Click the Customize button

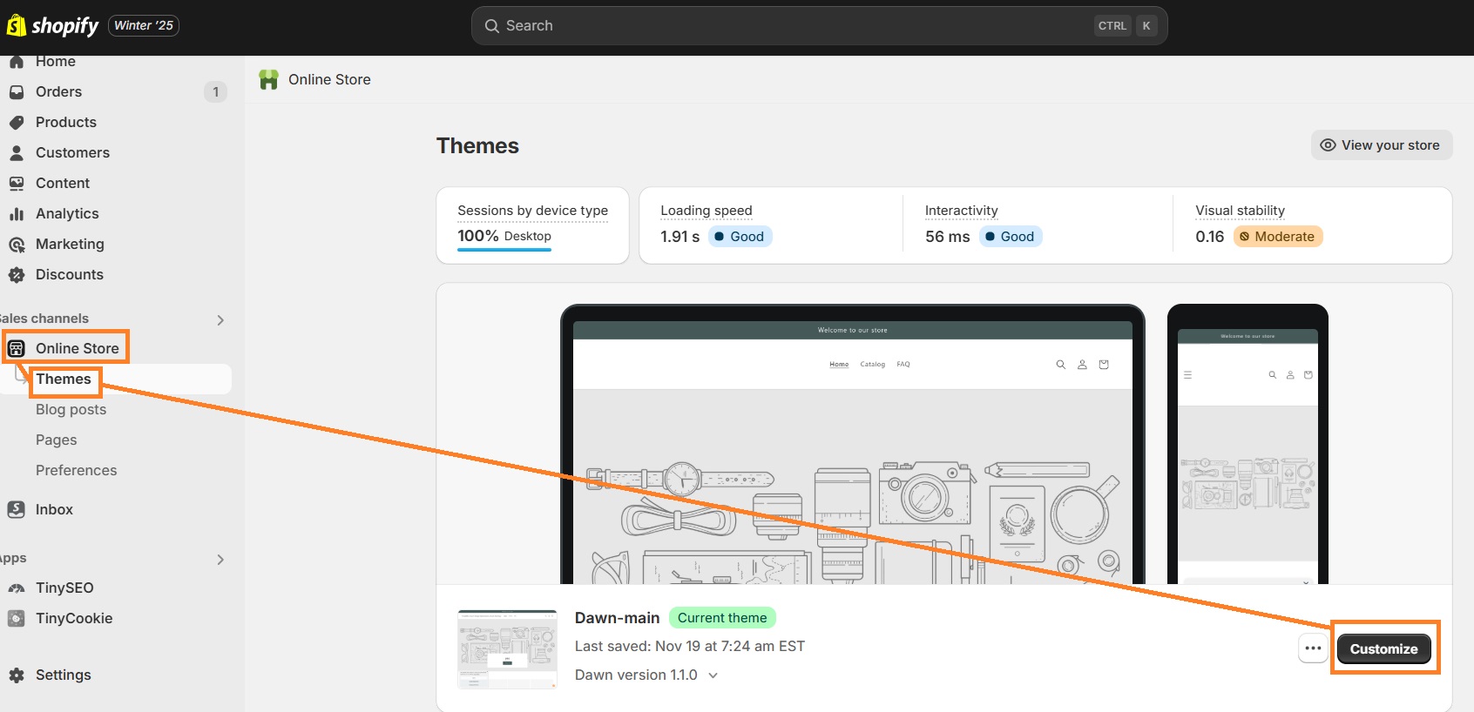click(x=1383, y=649)
